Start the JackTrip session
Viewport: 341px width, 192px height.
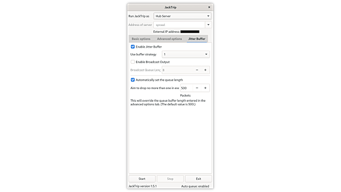pyautogui.click(x=142, y=179)
